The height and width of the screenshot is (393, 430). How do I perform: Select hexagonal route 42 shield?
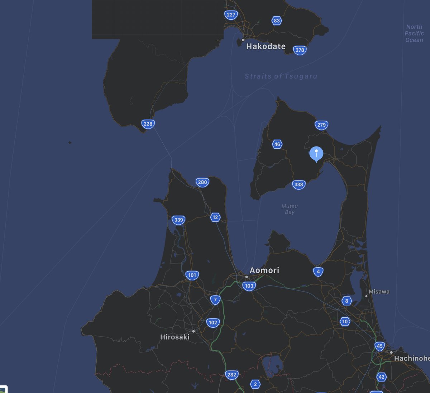(381, 377)
